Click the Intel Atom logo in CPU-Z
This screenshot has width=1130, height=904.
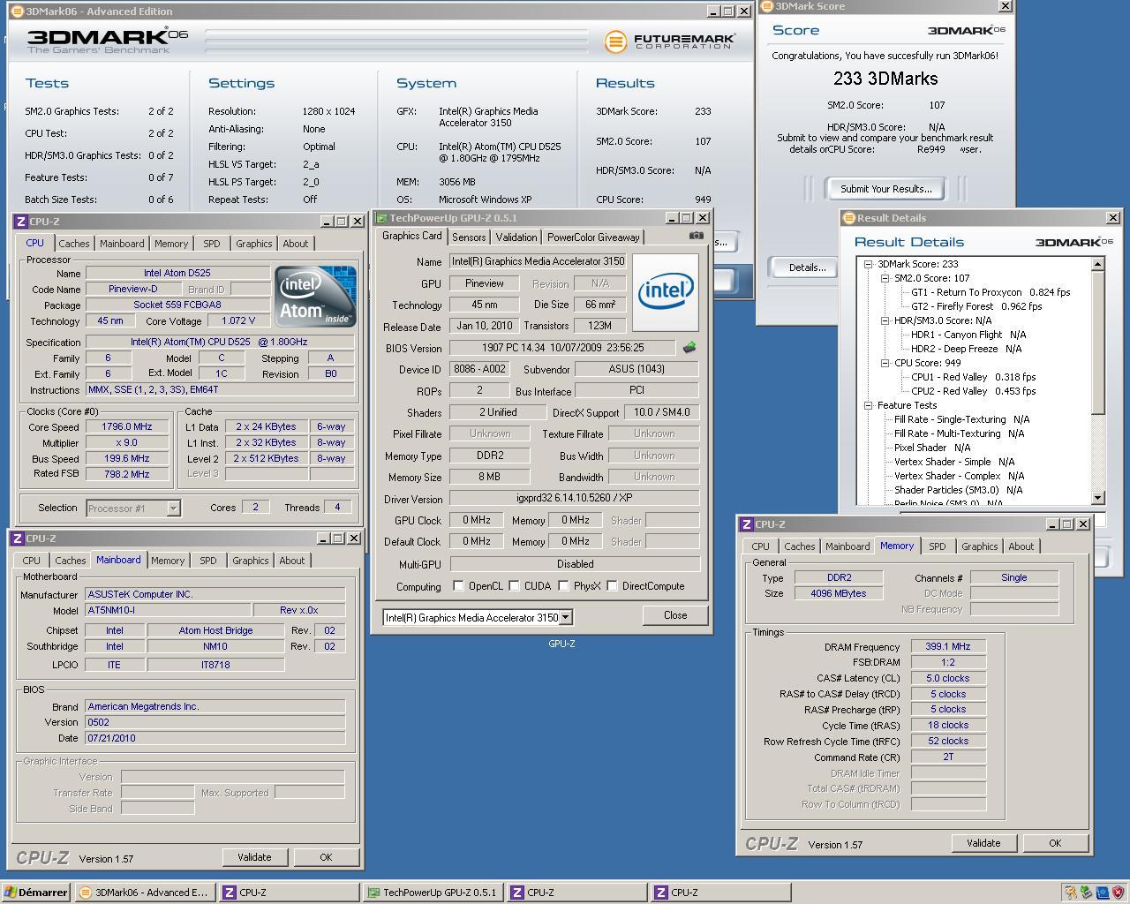click(315, 297)
